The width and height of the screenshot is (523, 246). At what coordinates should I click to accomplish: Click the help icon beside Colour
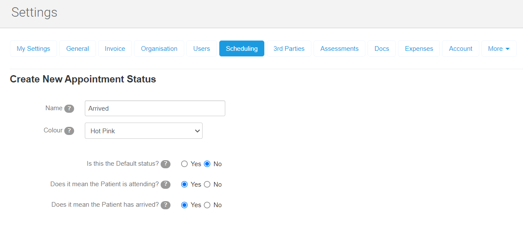coord(69,131)
